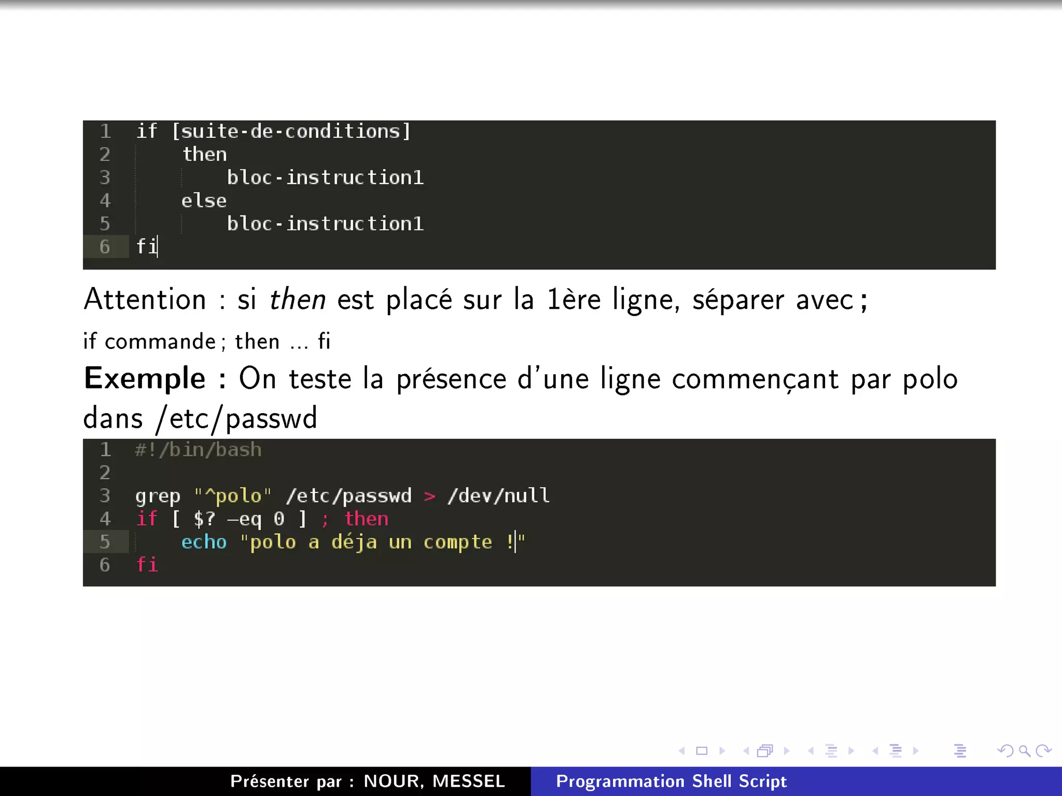The height and width of the screenshot is (796, 1062).
Task: Click the next-subsection arrow right of the subsection icon
Action: (851, 750)
